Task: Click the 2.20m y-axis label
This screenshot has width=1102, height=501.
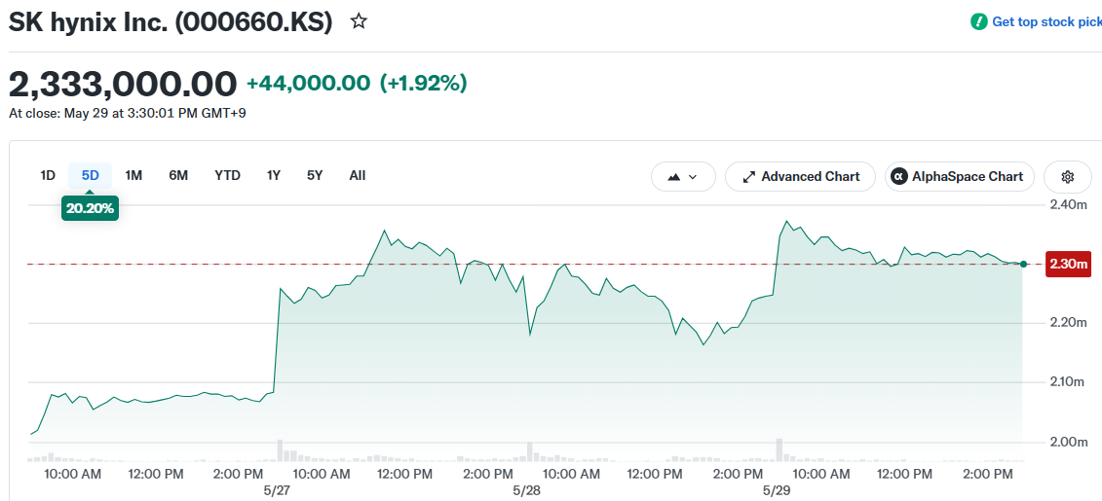Action: click(x=1068, y=323)
